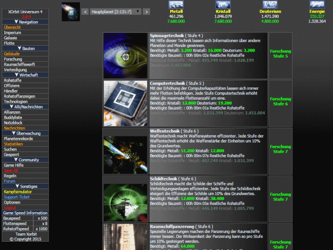Click the Raumschiffpanzerung title link
Image resolution: width=333 pixels, height=250 pixels.
coord(172,227)
